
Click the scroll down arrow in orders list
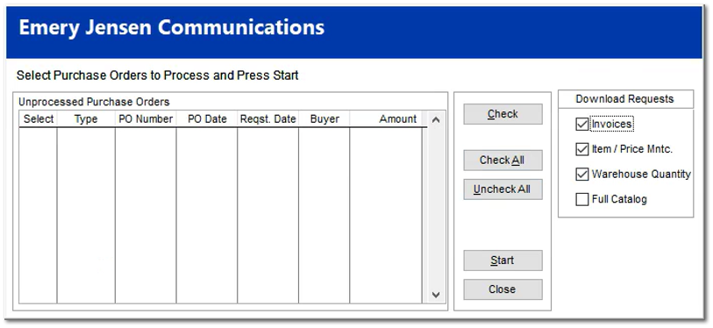click(x=436, y=295)
